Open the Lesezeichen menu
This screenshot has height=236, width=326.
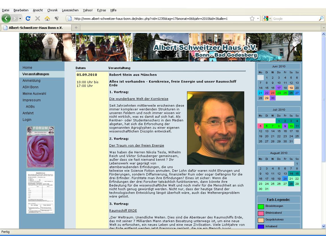tap(70, 10)
